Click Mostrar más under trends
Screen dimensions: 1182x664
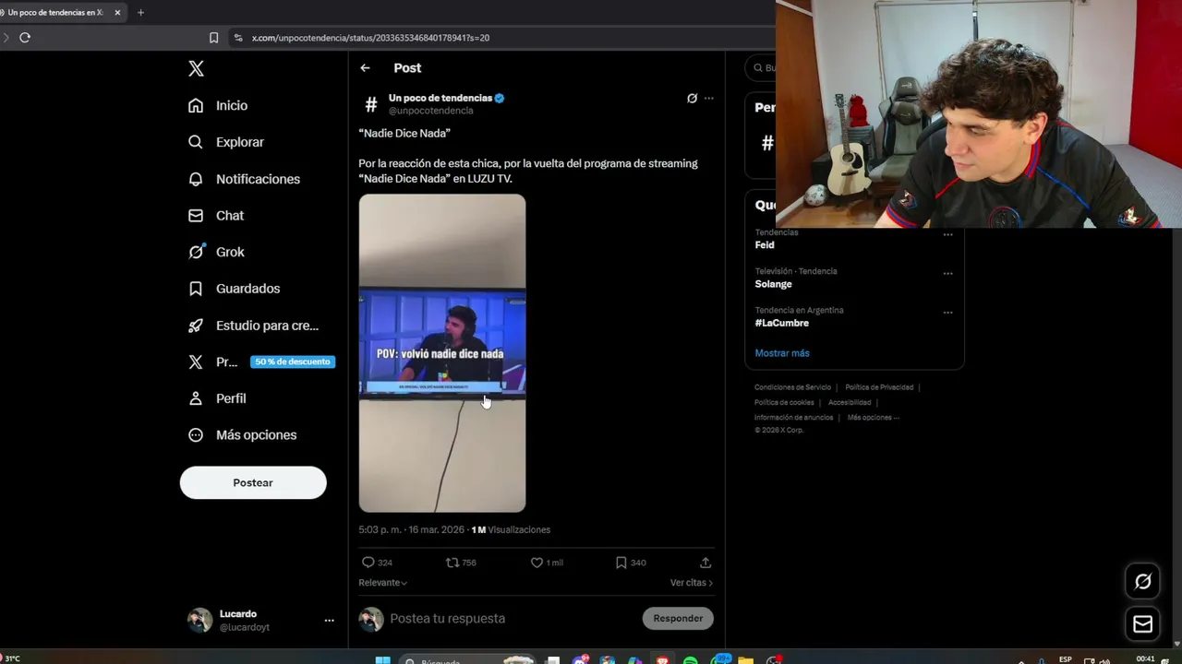(782, 353)
